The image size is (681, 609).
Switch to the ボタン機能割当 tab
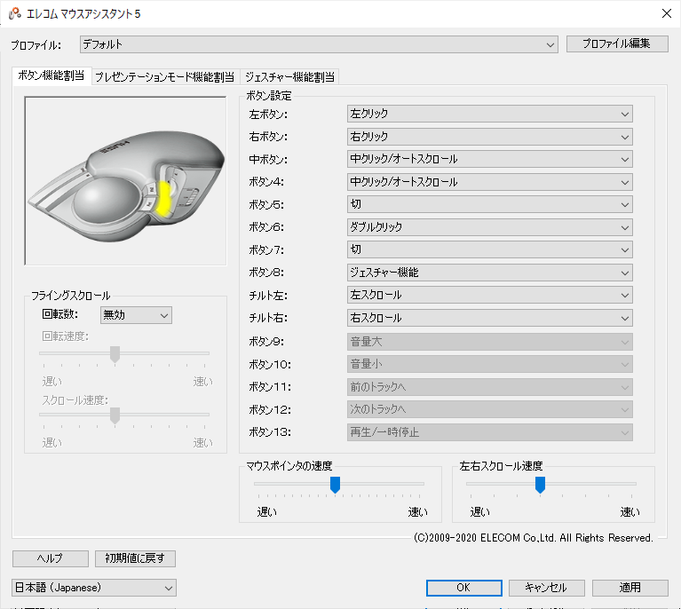pyautogui.click(x=51, y=75)
